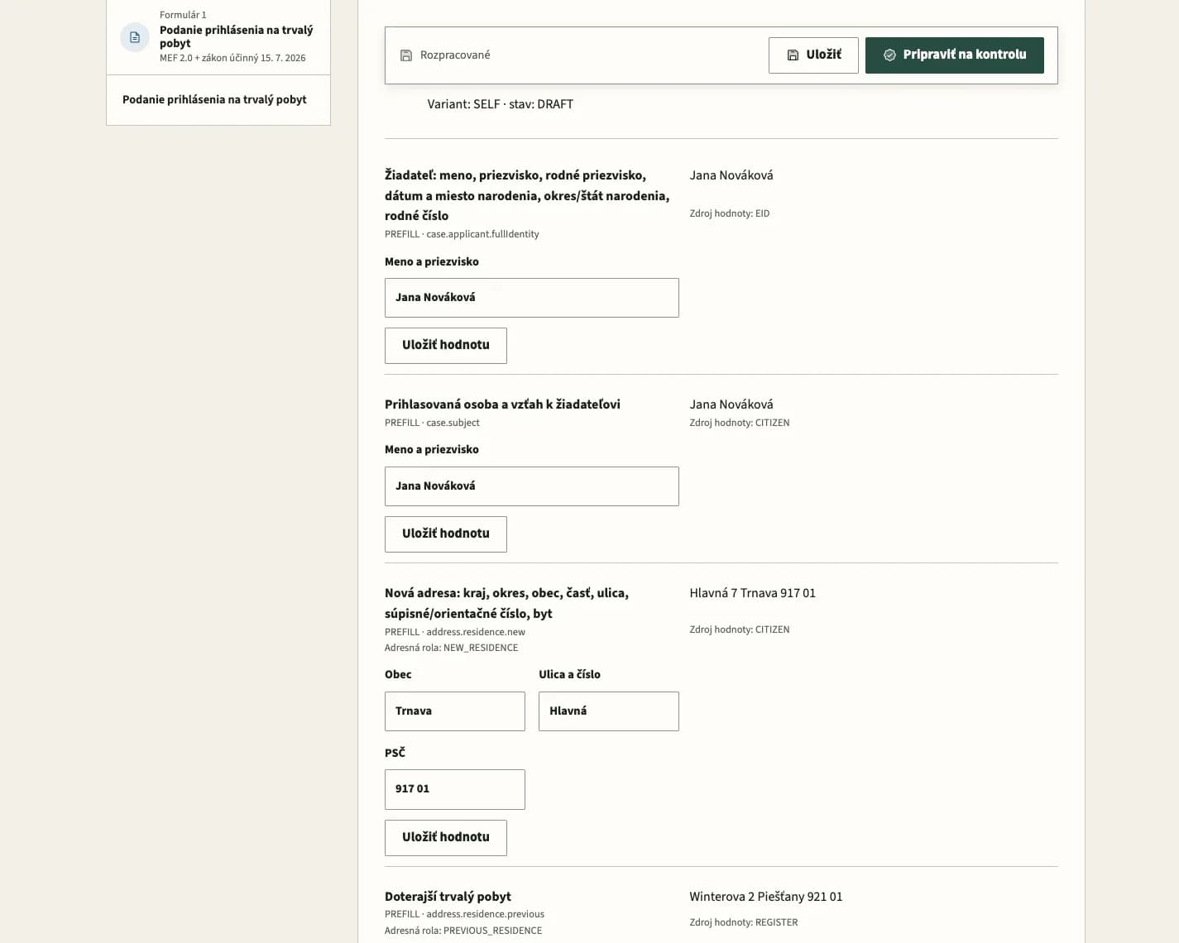Focus the Žiadateľ Meno a priezvisko input

pos(532,298)
